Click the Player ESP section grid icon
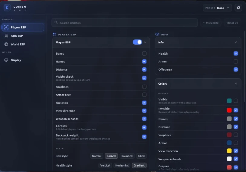The height and width of the screenshot is (172, 246). (54, 34)
